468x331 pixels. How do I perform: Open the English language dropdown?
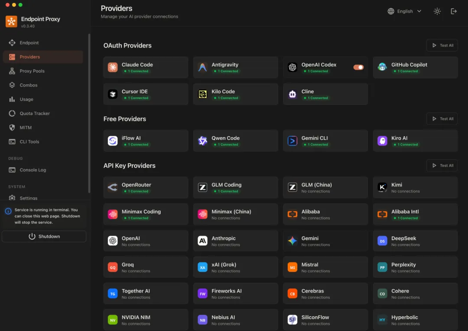(405, 11)
